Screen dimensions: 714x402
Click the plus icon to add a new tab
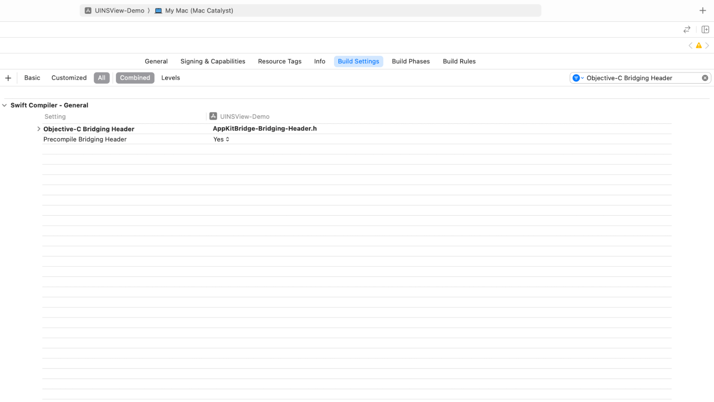[x=702, y=10]
